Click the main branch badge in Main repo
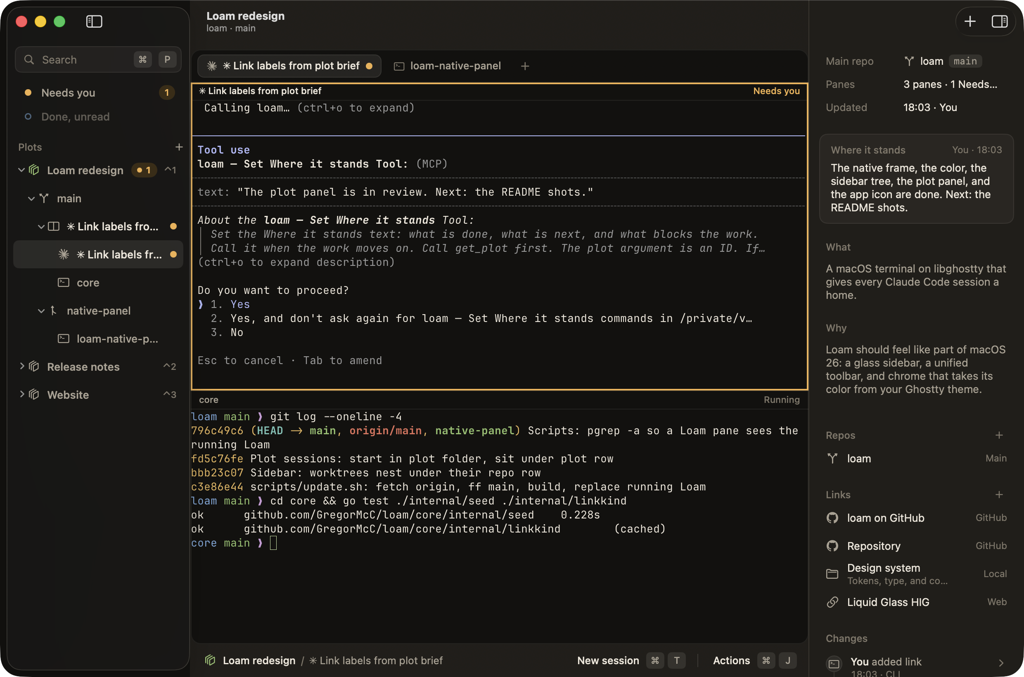 [x=965, y=61]
